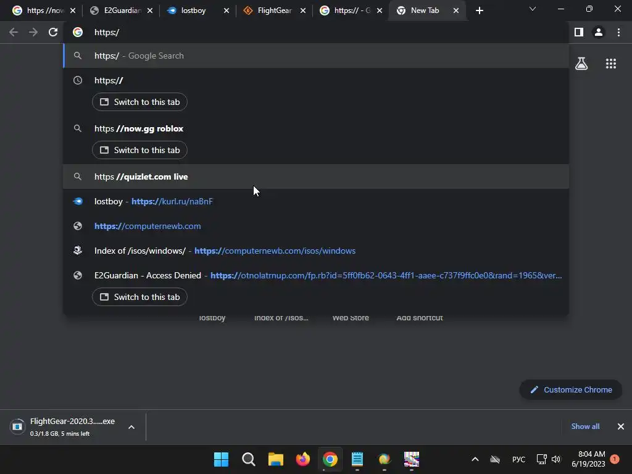Close the E2Guardian tab

150,10
